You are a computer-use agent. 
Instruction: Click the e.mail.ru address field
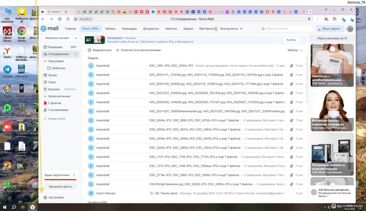(85, 19)
